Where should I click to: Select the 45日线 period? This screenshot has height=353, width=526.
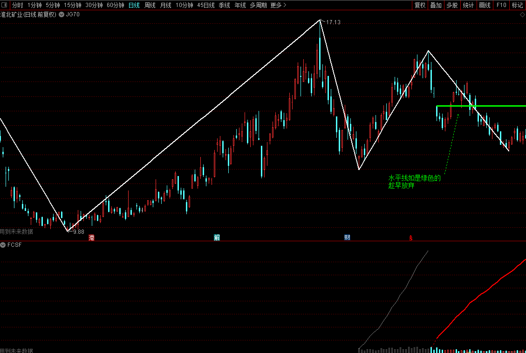(x=205, y=5)
